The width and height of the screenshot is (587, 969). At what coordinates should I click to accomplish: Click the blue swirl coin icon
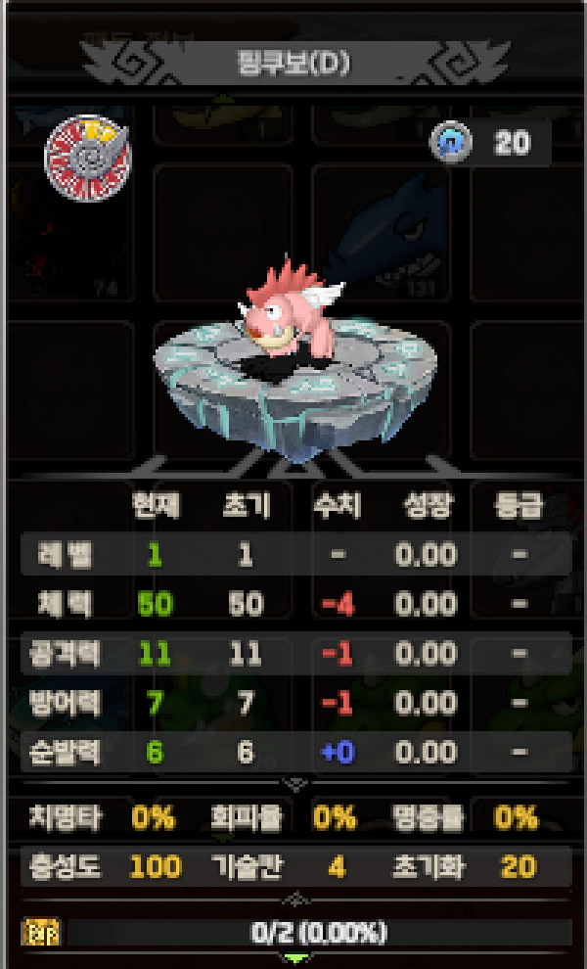click(x=451, y=142)
